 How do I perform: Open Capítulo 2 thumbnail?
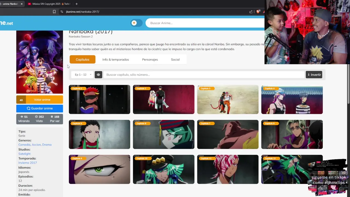[x=164, y=100]
